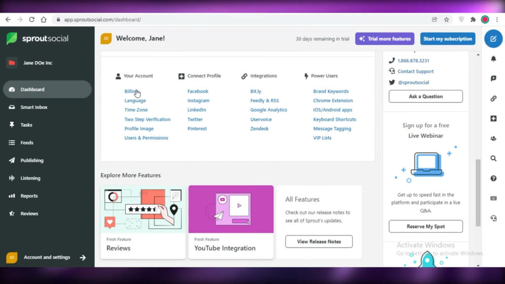The image size is (505, 284).
Task: Open search from the right rail magnifier icon
Action: [x=493, y=158]
